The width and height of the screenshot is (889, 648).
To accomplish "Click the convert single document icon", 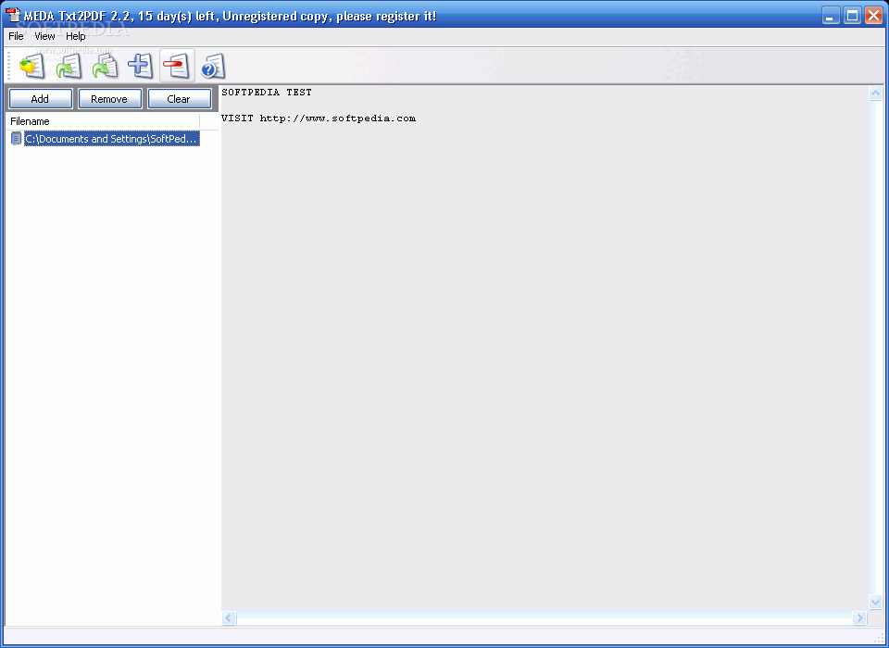I will click(69, 66).
